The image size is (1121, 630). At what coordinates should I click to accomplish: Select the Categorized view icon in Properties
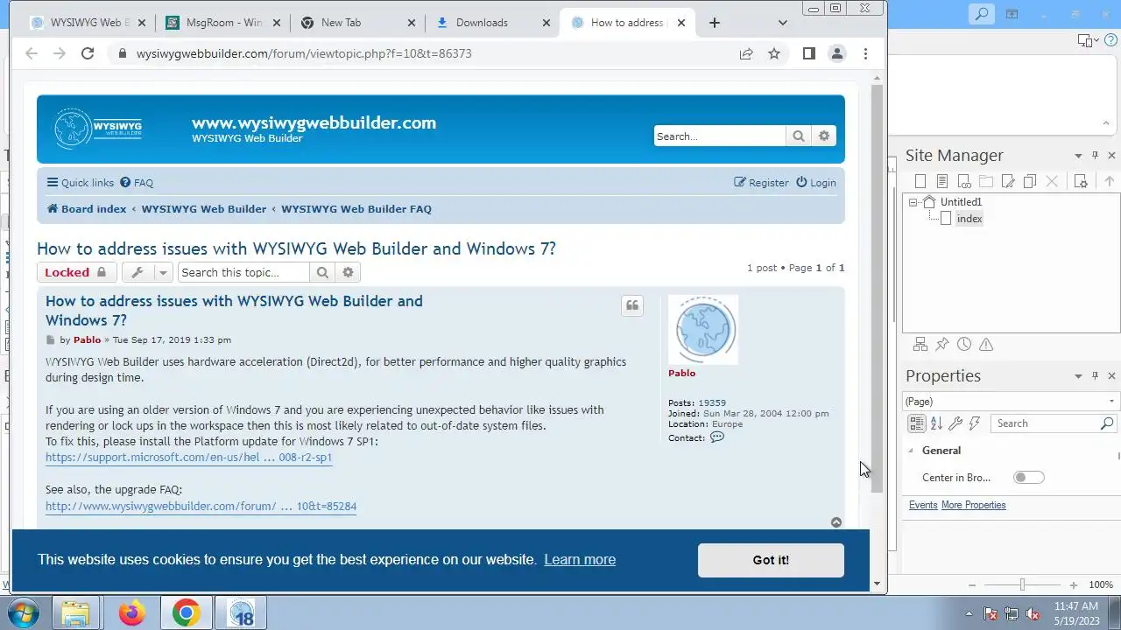916,423
